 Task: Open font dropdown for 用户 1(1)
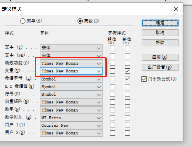pos(71,125)
